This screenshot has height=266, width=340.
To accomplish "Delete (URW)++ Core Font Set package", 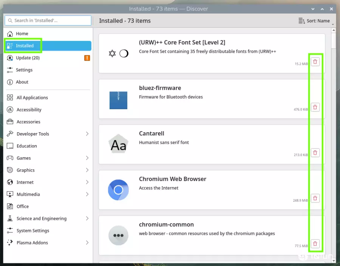I will (x=315, y=62).
